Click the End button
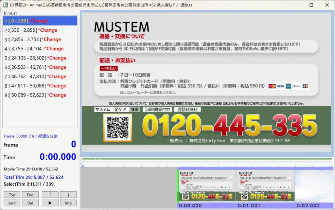335x210 pixels. [x=30, y=195]
